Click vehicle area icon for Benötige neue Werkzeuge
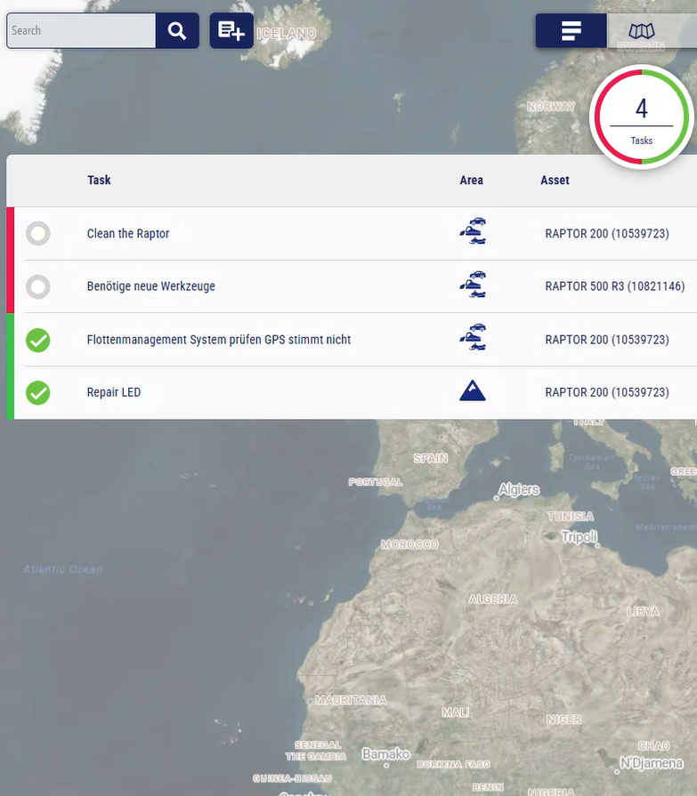Screen dimensions: 697x796 (473, 286)
